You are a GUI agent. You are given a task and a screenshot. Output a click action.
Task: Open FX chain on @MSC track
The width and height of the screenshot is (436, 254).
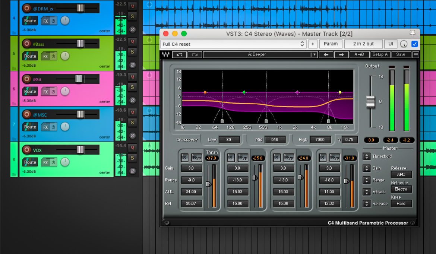tap(45, 127)
